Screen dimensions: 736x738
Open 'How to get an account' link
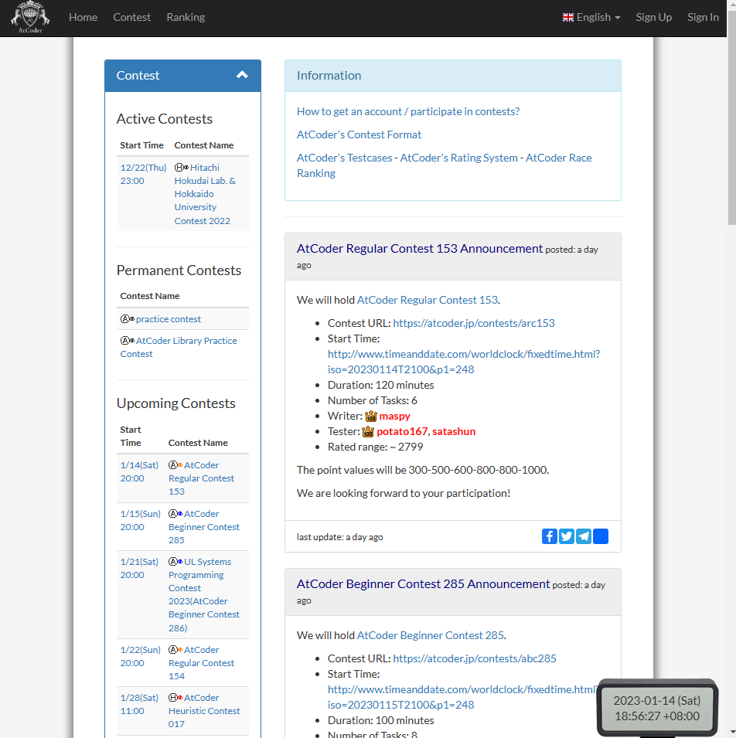click(x=407, y=111)
